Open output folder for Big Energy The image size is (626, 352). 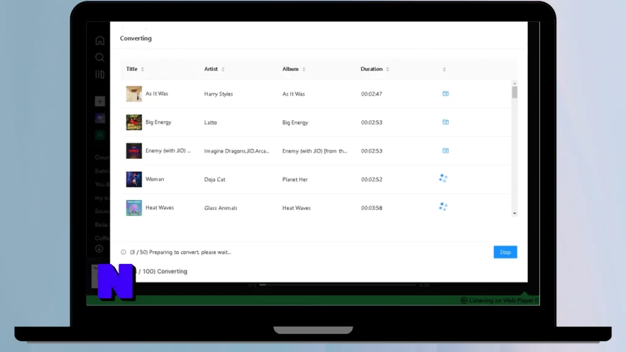pos(446,122)
